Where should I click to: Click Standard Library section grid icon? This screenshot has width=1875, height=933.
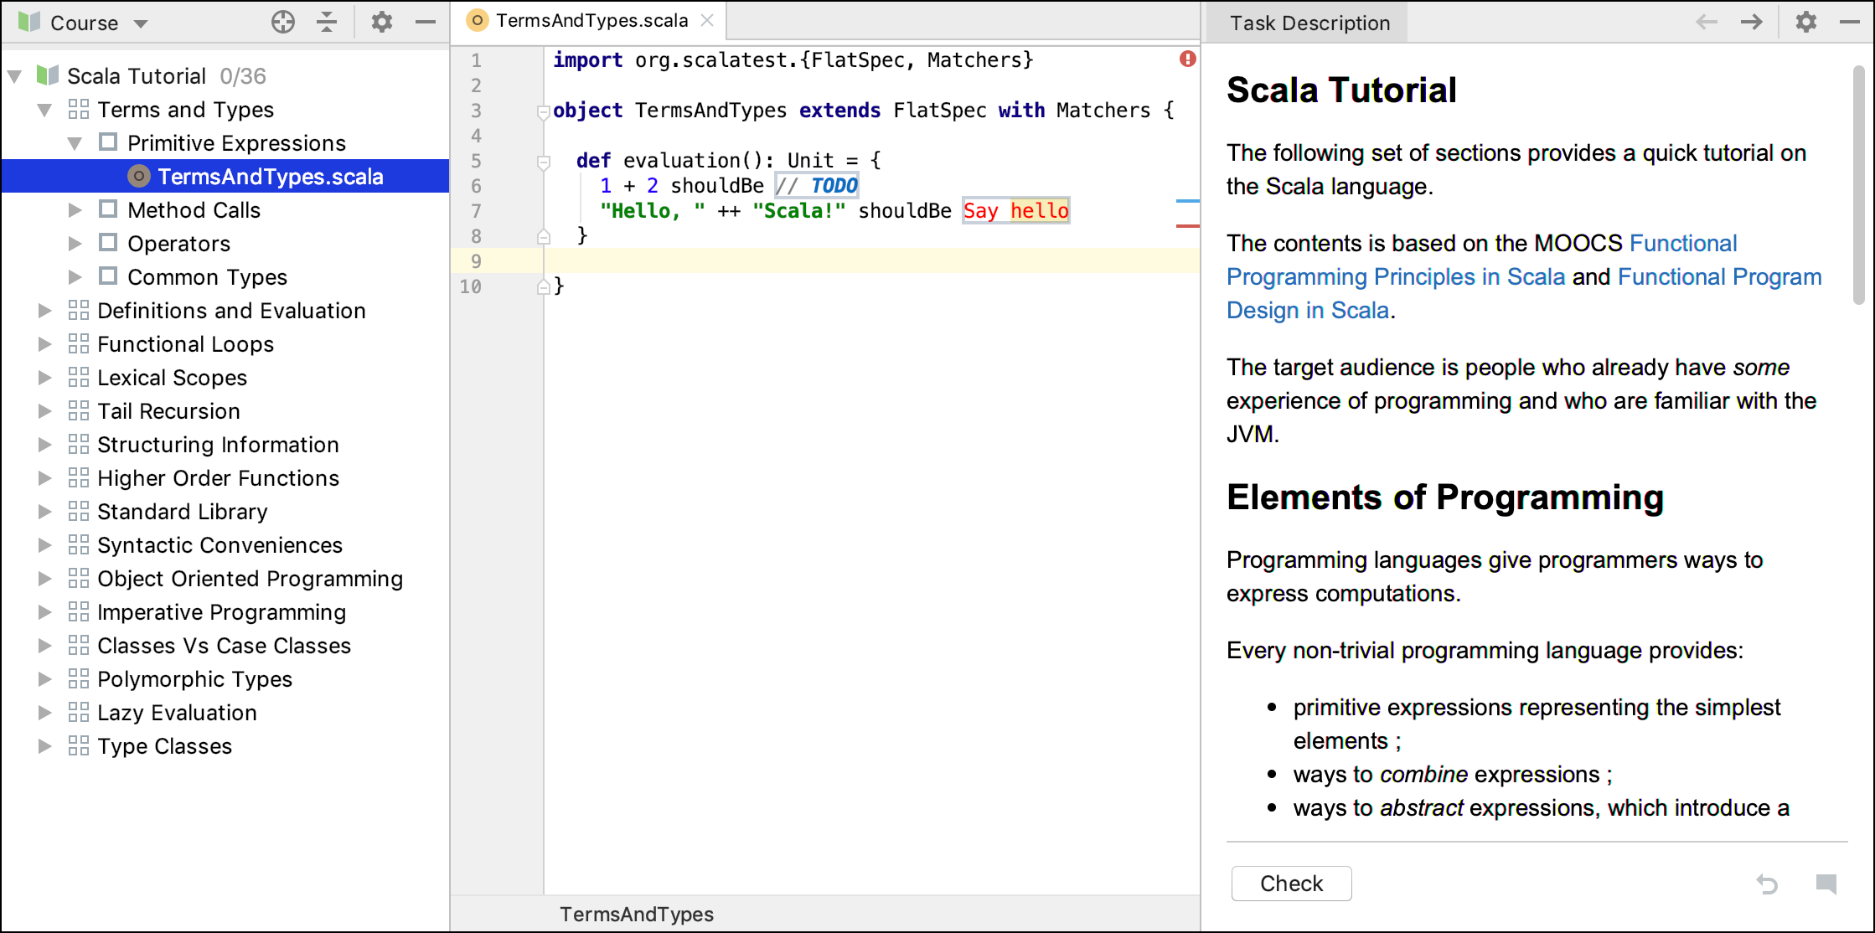coord(79,511)
